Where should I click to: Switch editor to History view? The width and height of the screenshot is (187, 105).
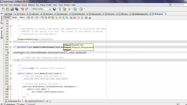click(22, 17)
